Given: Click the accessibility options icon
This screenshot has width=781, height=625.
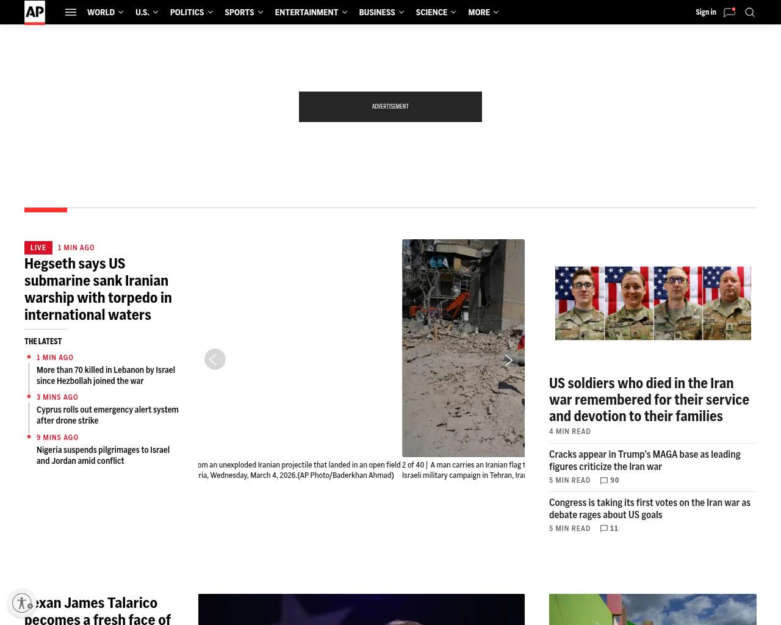Looking at the screenshot, I should 22,603.
